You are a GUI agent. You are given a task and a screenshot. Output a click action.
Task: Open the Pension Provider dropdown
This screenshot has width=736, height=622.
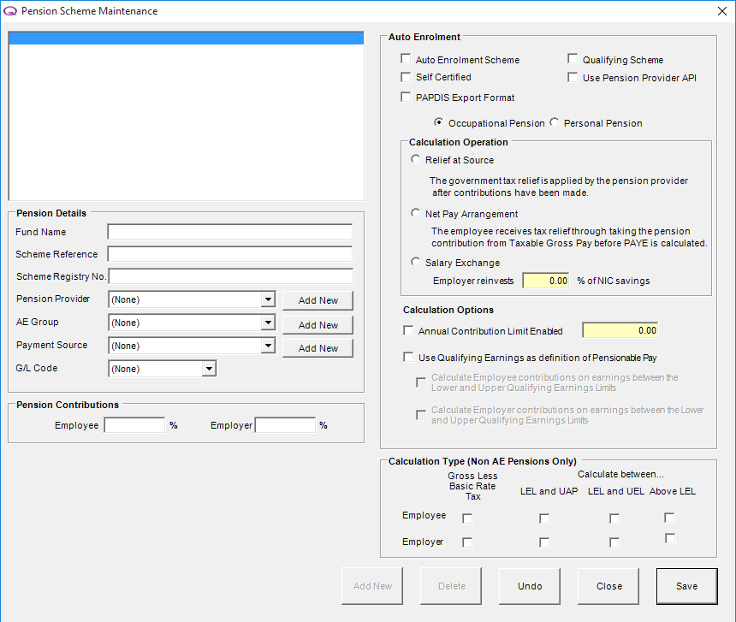(268, 299)
